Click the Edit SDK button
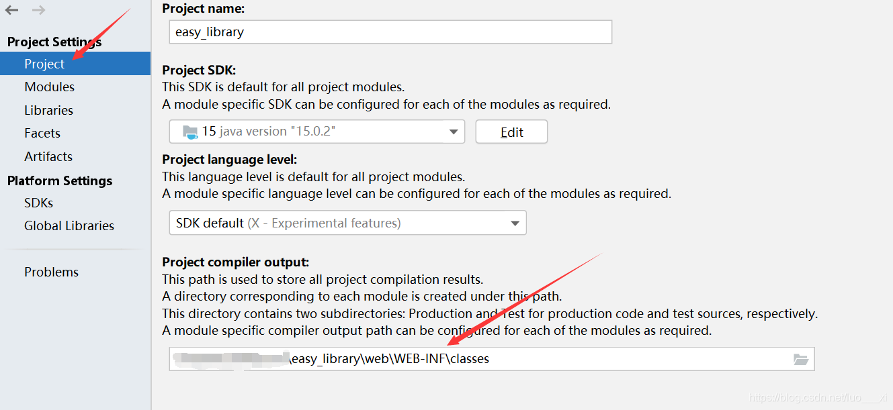The width and height of the screenshot is (893, 410). coord(511,132)
